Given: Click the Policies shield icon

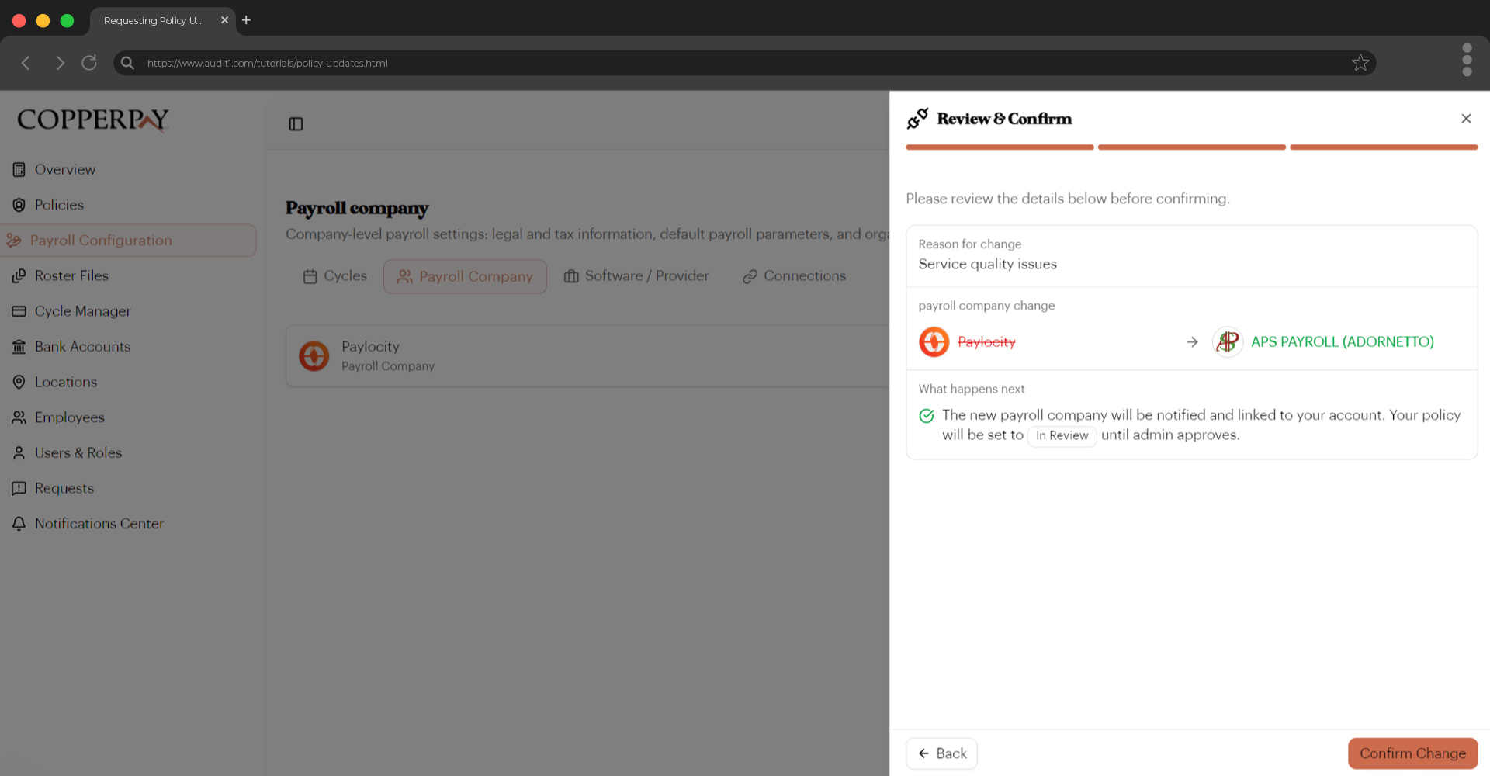Looking at the screenshot, I should (19, 205).
